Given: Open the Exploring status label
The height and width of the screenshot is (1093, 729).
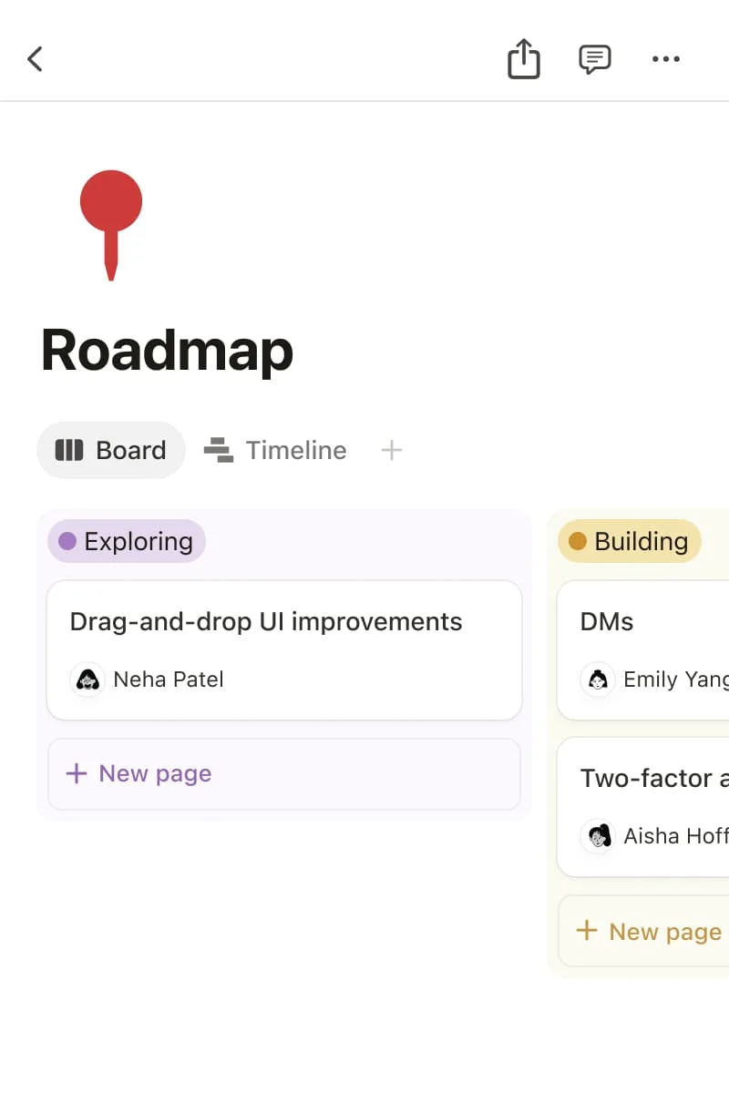Looking at the screenshot, I should [126, 541].
